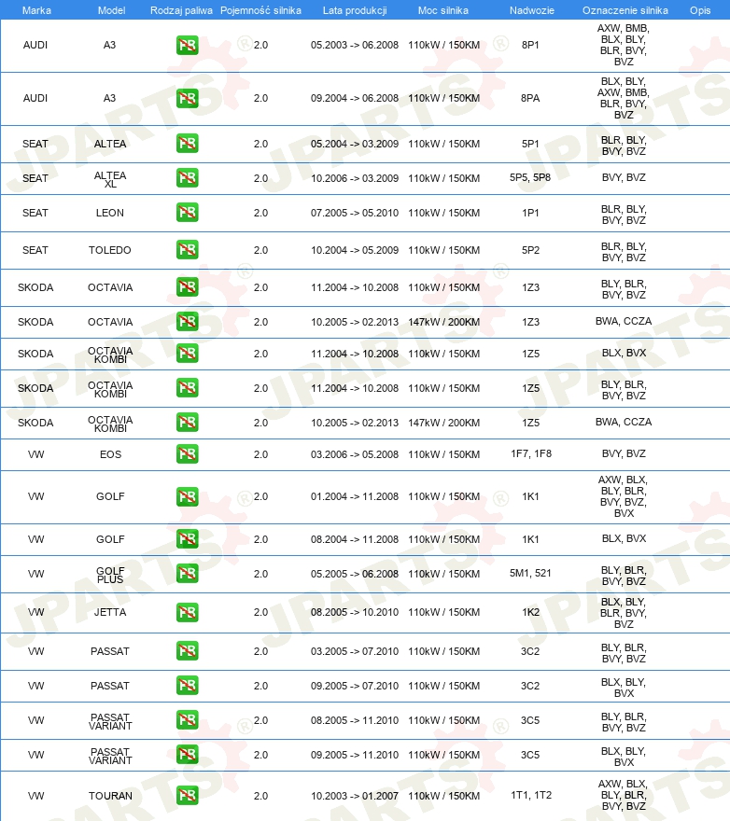Click the date range 07.2005 -> 05.2010
The width and height of the screenshot is (730, 821).
(354, 213)
